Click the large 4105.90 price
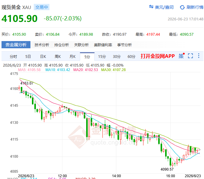The height and width of the screenshot is (179, 204). point(20,19)
